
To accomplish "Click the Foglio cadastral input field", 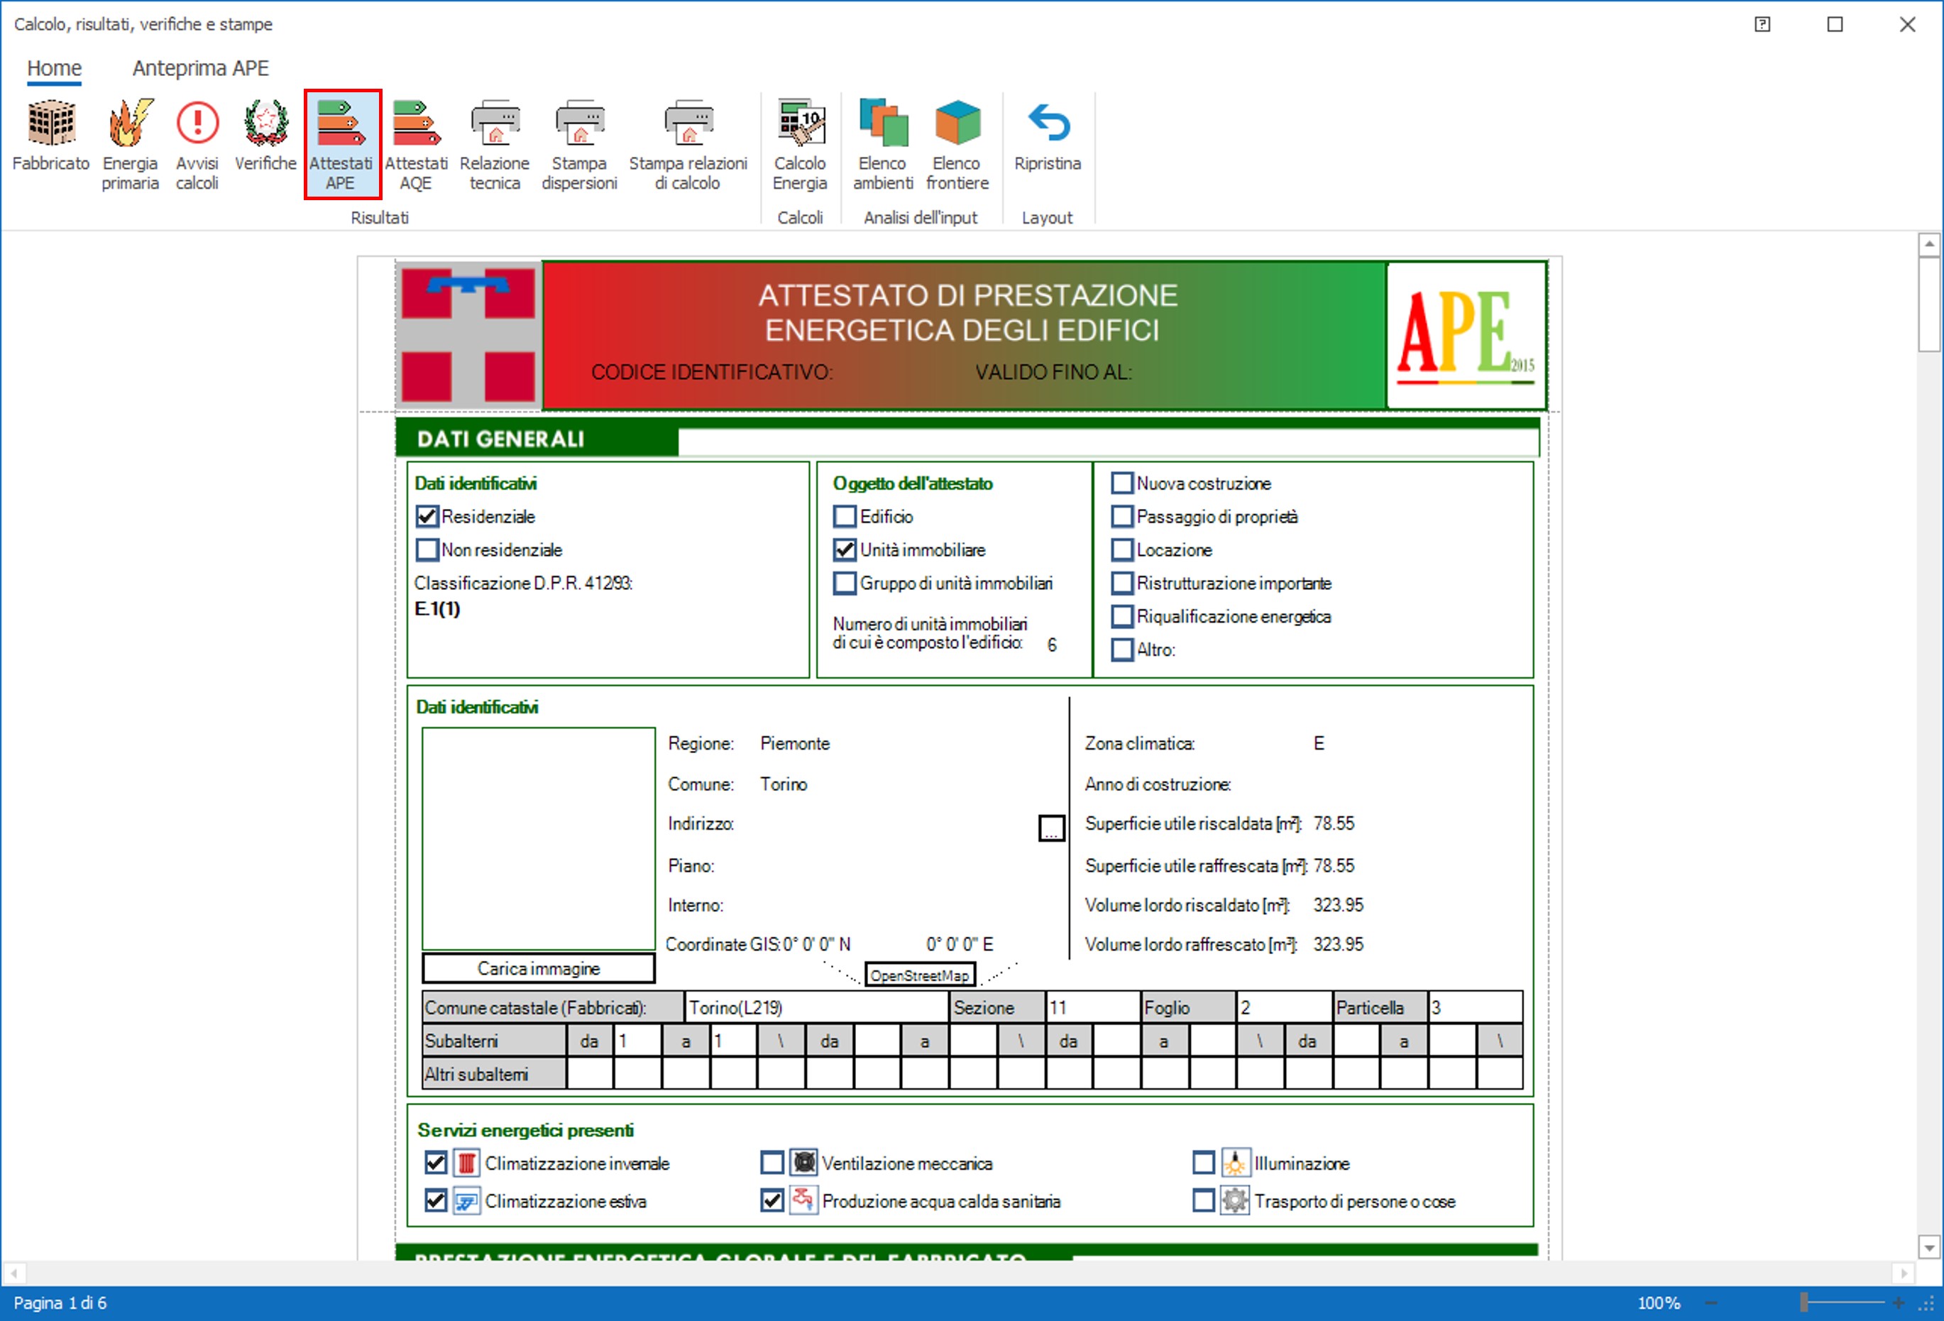I will [1283, 1007].
